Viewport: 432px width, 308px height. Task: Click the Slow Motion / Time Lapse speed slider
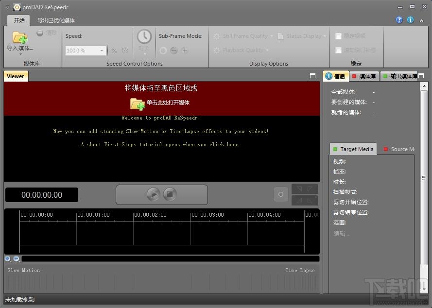coord(162,283)
